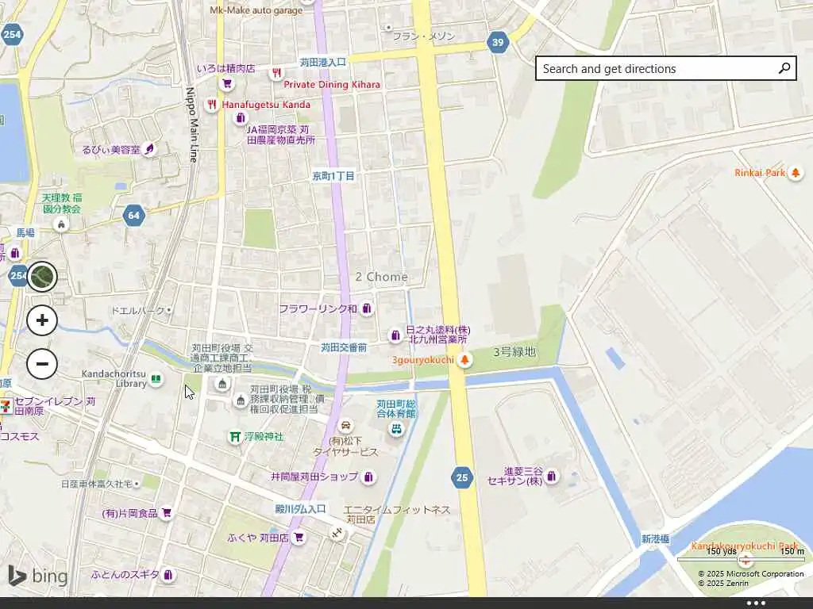This screenshot has height=609, width=813.
Task: Select the JA福岡京築 shop bag icon
Action: (240, 118)
